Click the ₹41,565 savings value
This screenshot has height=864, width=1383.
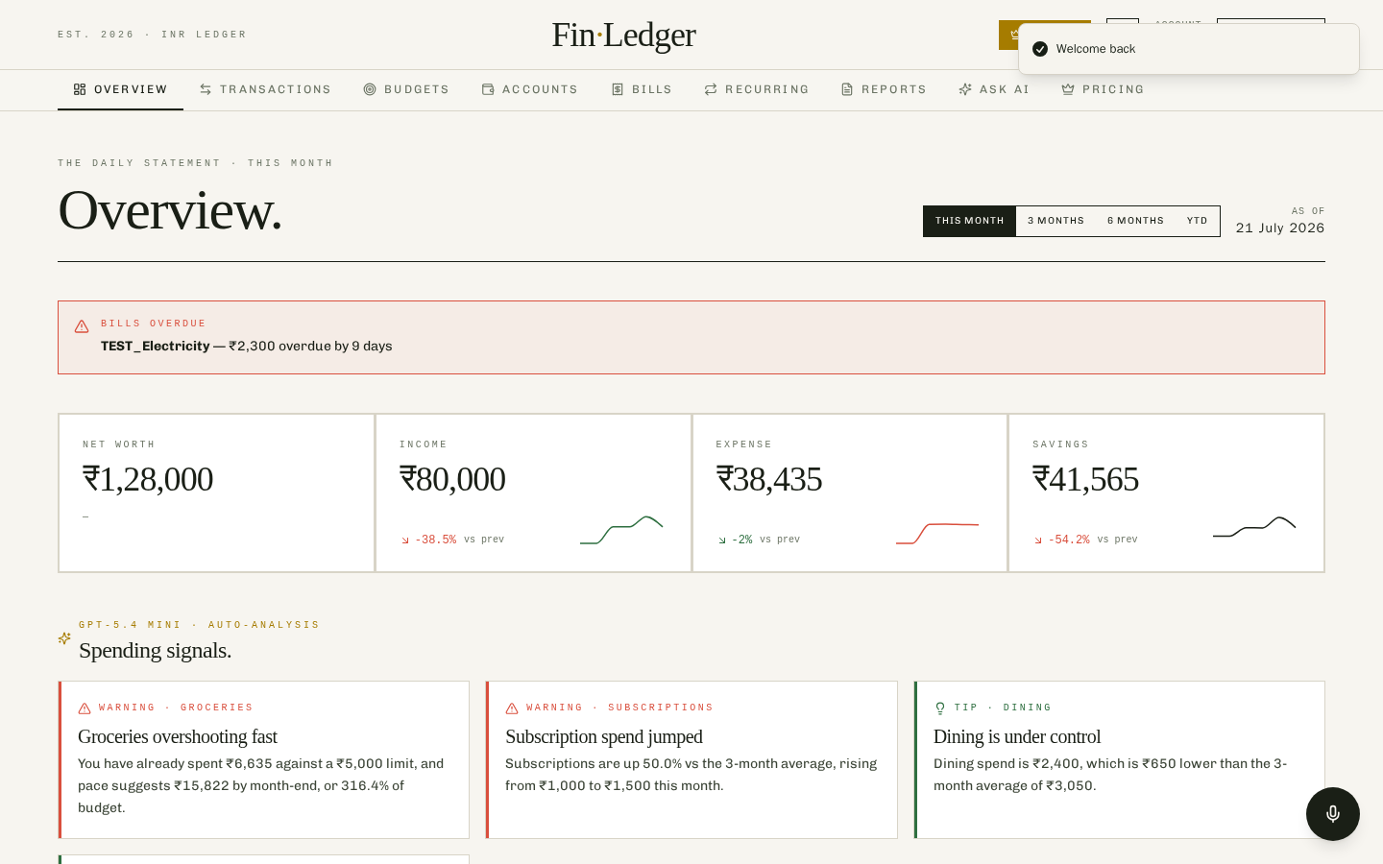(x=1085, y=479)
